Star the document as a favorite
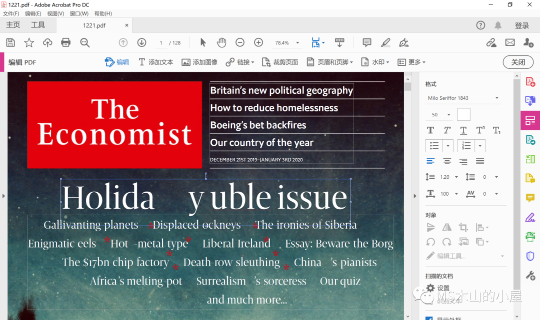 (29, 42)
